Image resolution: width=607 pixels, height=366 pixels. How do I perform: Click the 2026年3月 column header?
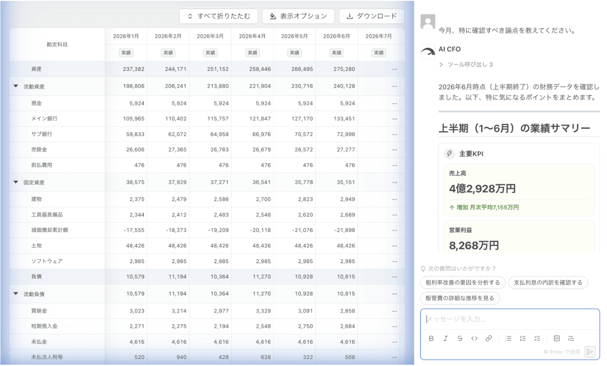coord(210,36)
